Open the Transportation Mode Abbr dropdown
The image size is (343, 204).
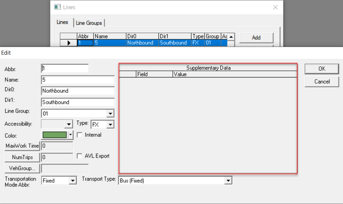tap(73, 181)
